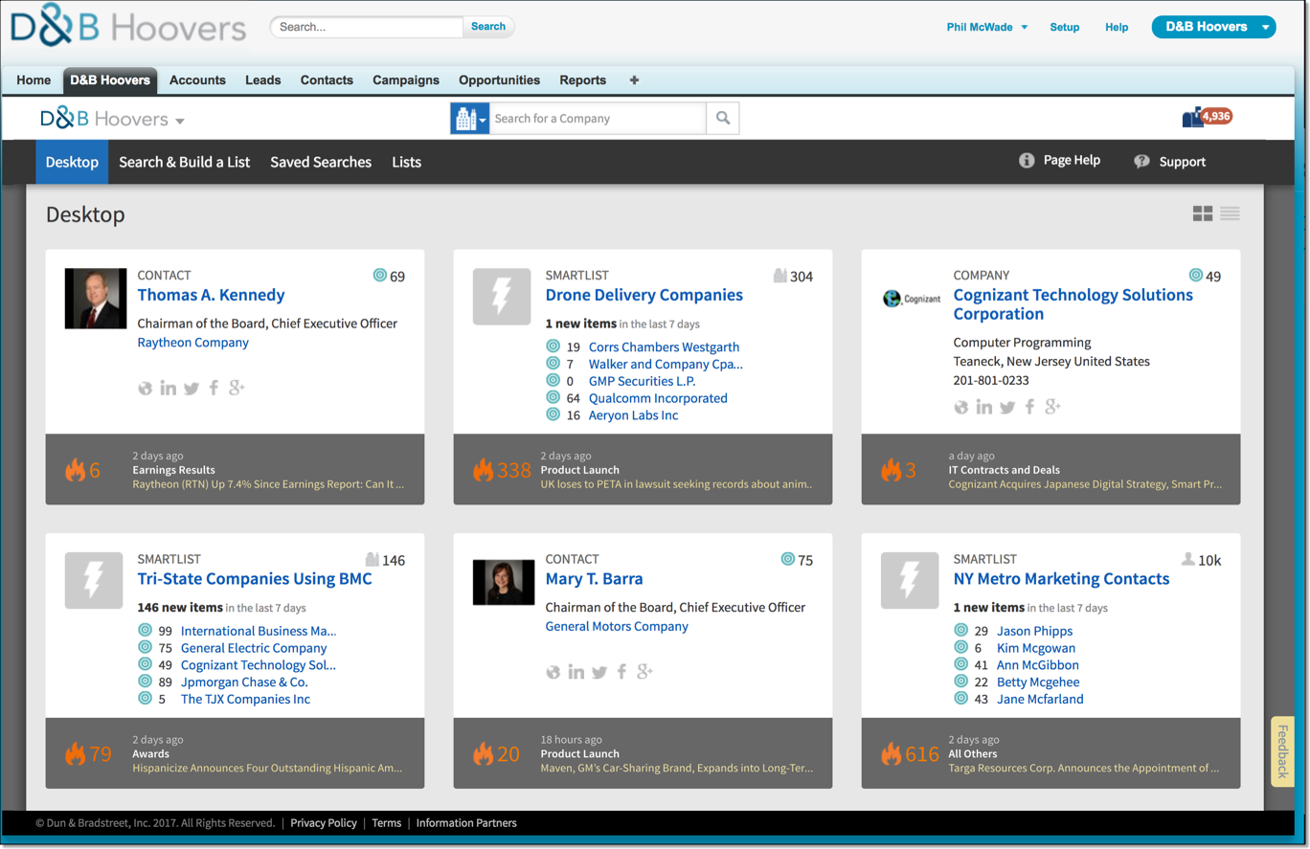Image resolution: width=1310 pixels, height=849 pixels.
Task: Select Saved Searches menu item
Action: point(321,162)
